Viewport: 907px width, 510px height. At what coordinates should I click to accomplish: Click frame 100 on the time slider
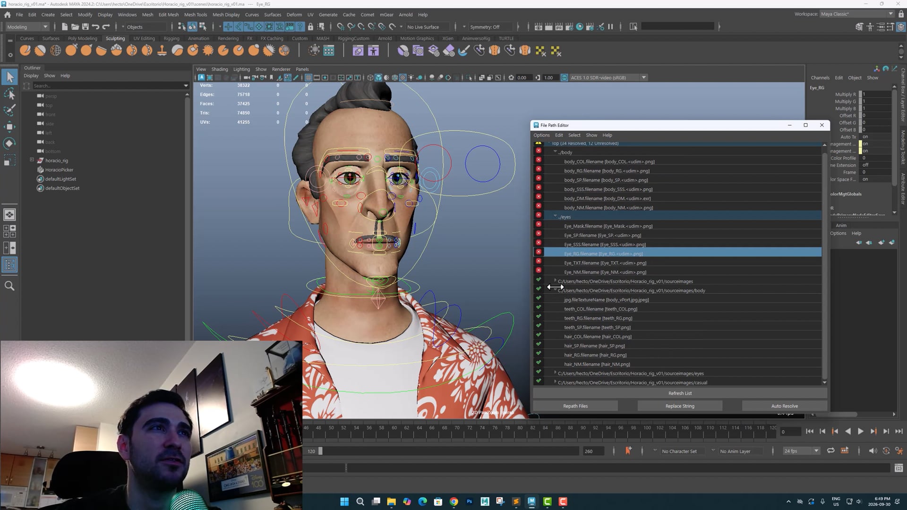click(647, 428)
